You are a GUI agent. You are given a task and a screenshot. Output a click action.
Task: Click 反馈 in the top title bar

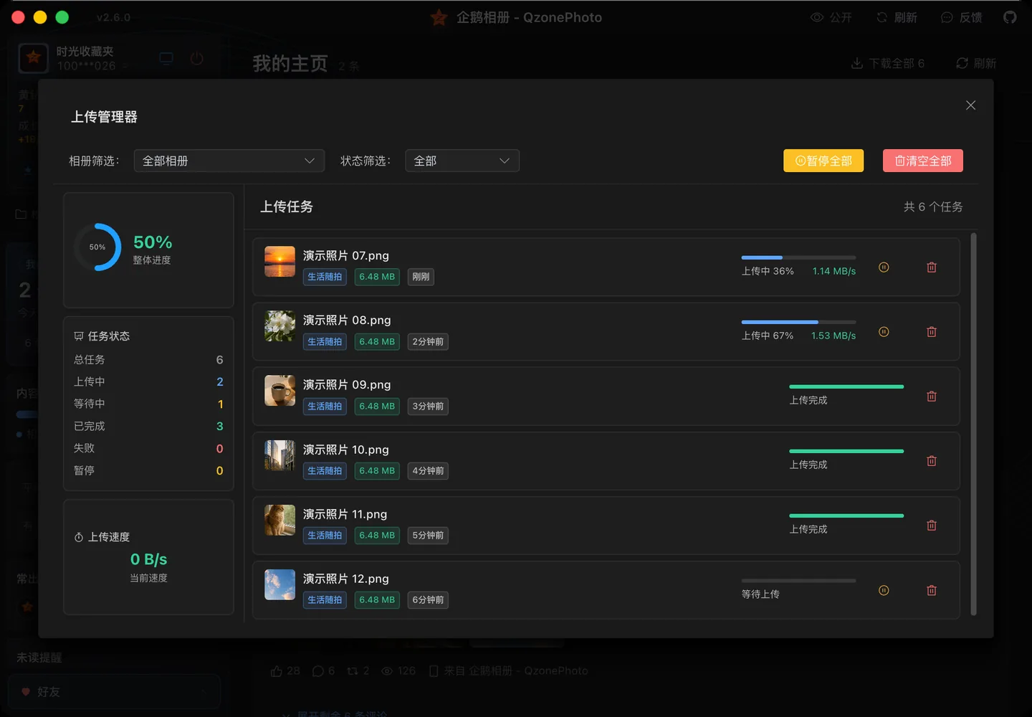click(962, 17)
